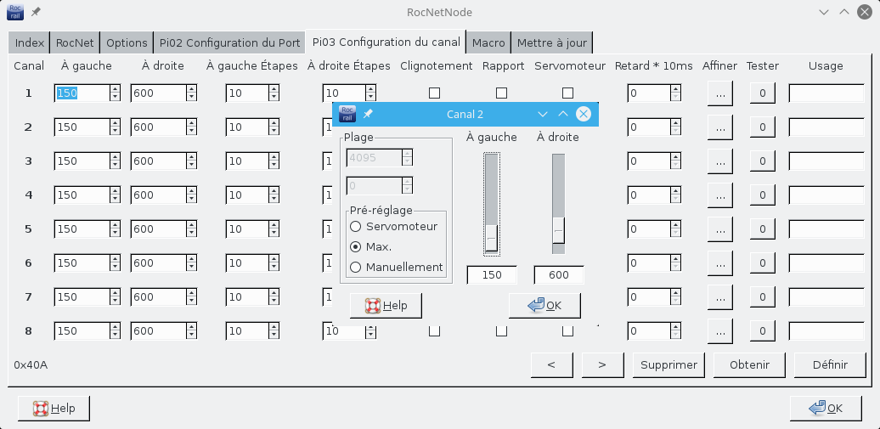Image resolution: width=880 pixels, height=429 pixels.
Task: Click the Help button at bottom left
Action: pyautogui.click(x=54, y=409)
